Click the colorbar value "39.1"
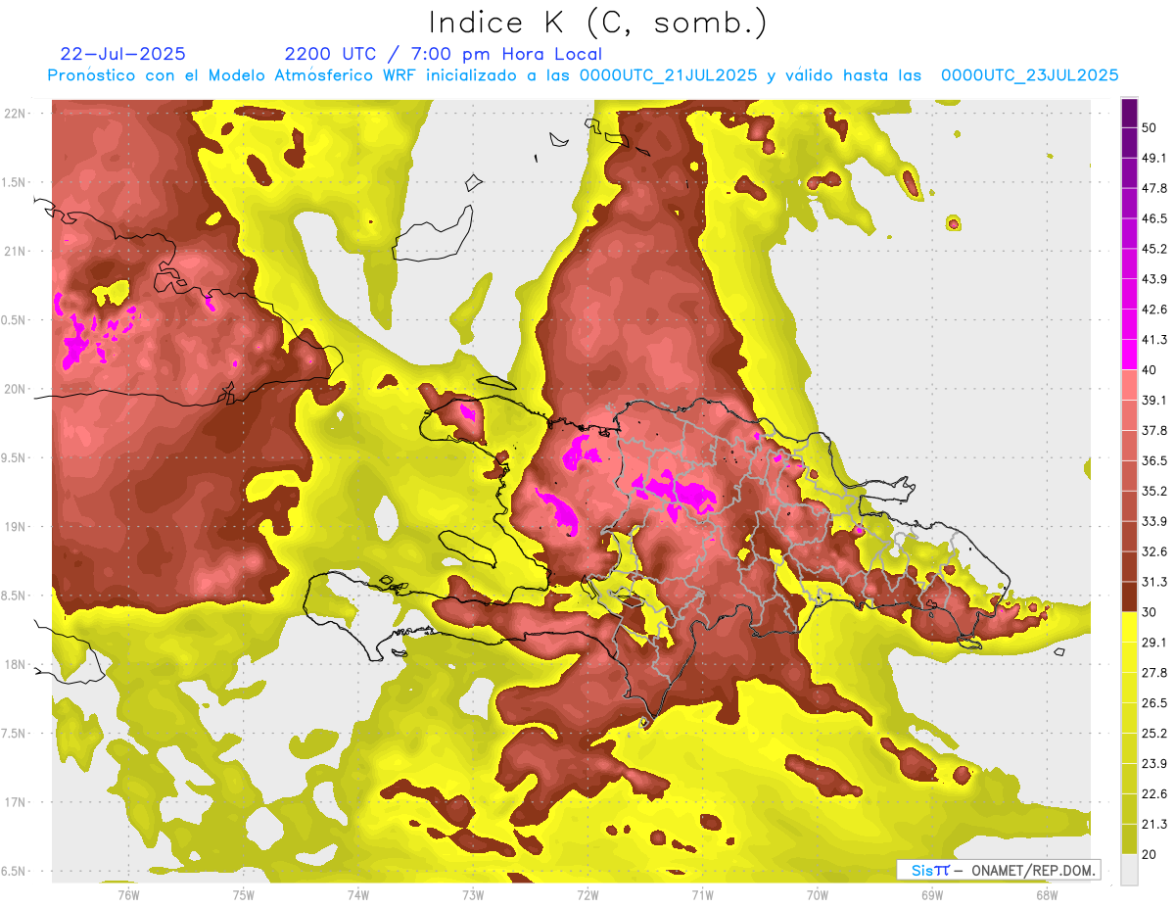This screenshot has width=1175, height=908. [1154, 401]
